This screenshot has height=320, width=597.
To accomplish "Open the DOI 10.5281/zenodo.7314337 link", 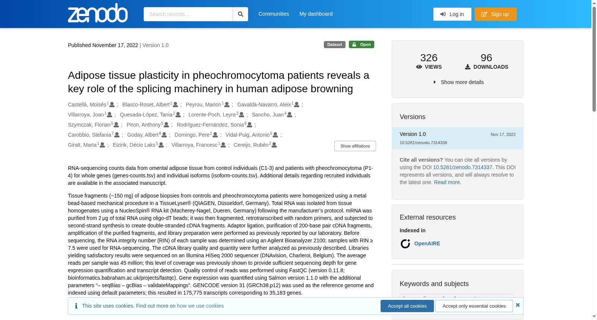I will coord(463,167).
